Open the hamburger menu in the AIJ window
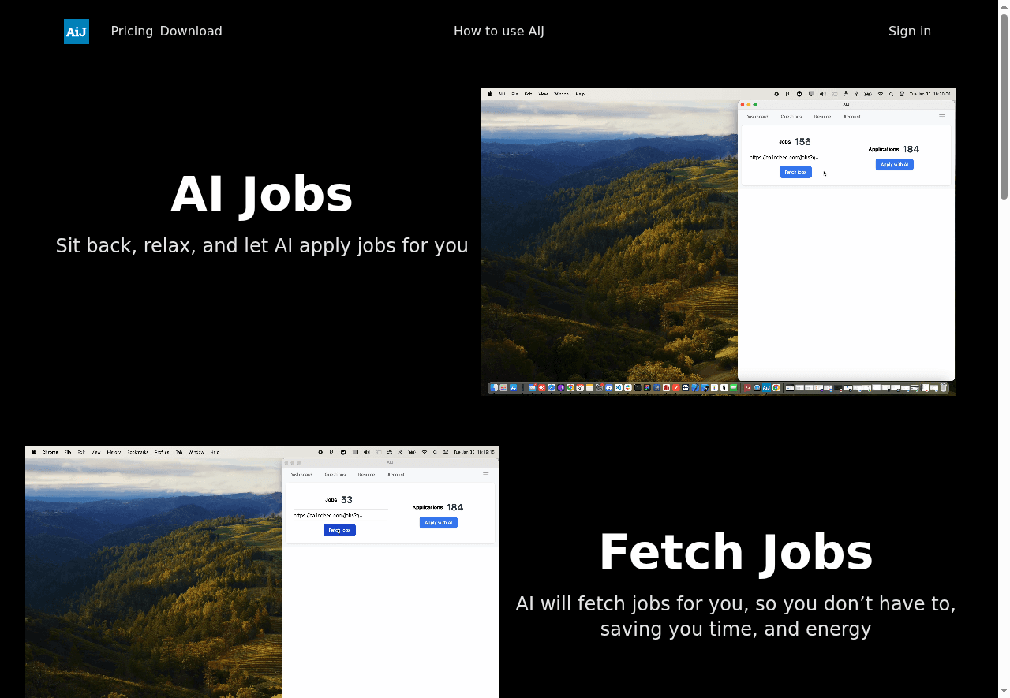The width and height of the screenshot is (1010, 698). pos(942,116)
